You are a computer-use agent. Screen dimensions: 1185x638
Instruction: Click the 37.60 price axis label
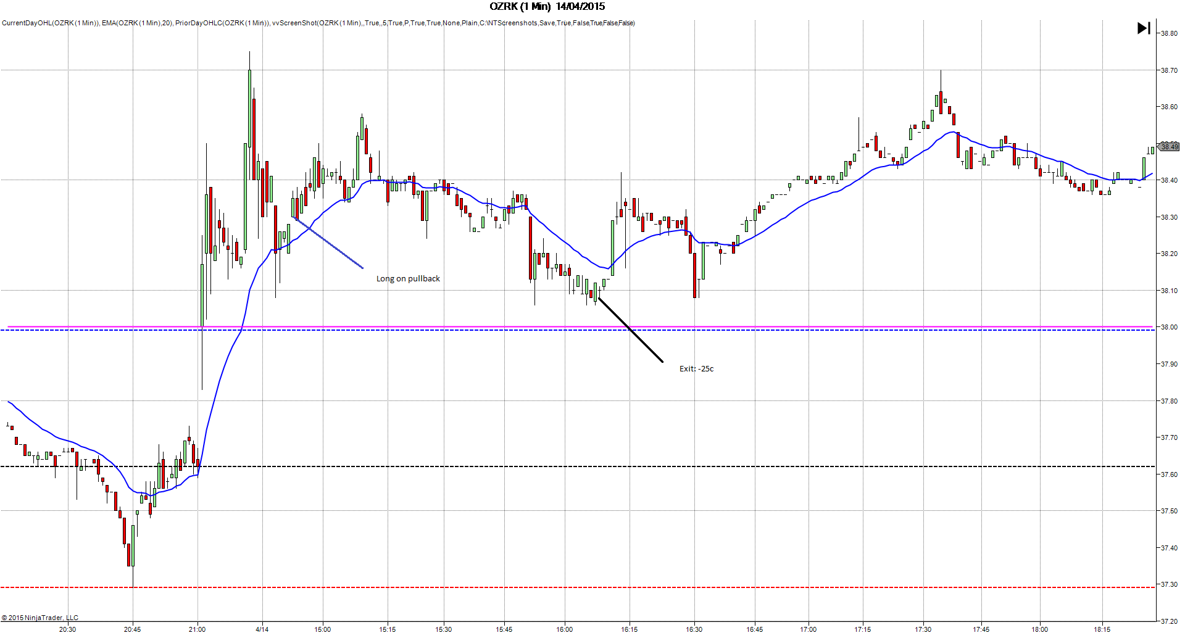[1169, 474]
